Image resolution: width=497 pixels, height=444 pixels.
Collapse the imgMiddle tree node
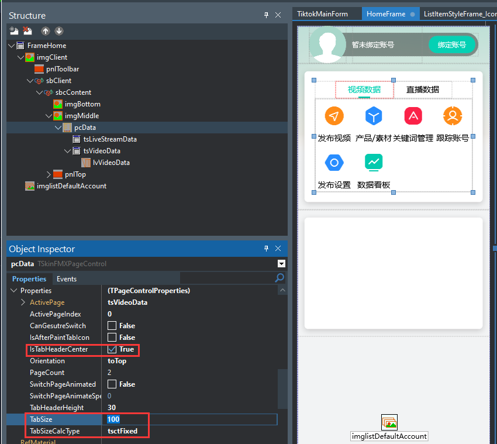pyautogui.click(x=49, y=116)
